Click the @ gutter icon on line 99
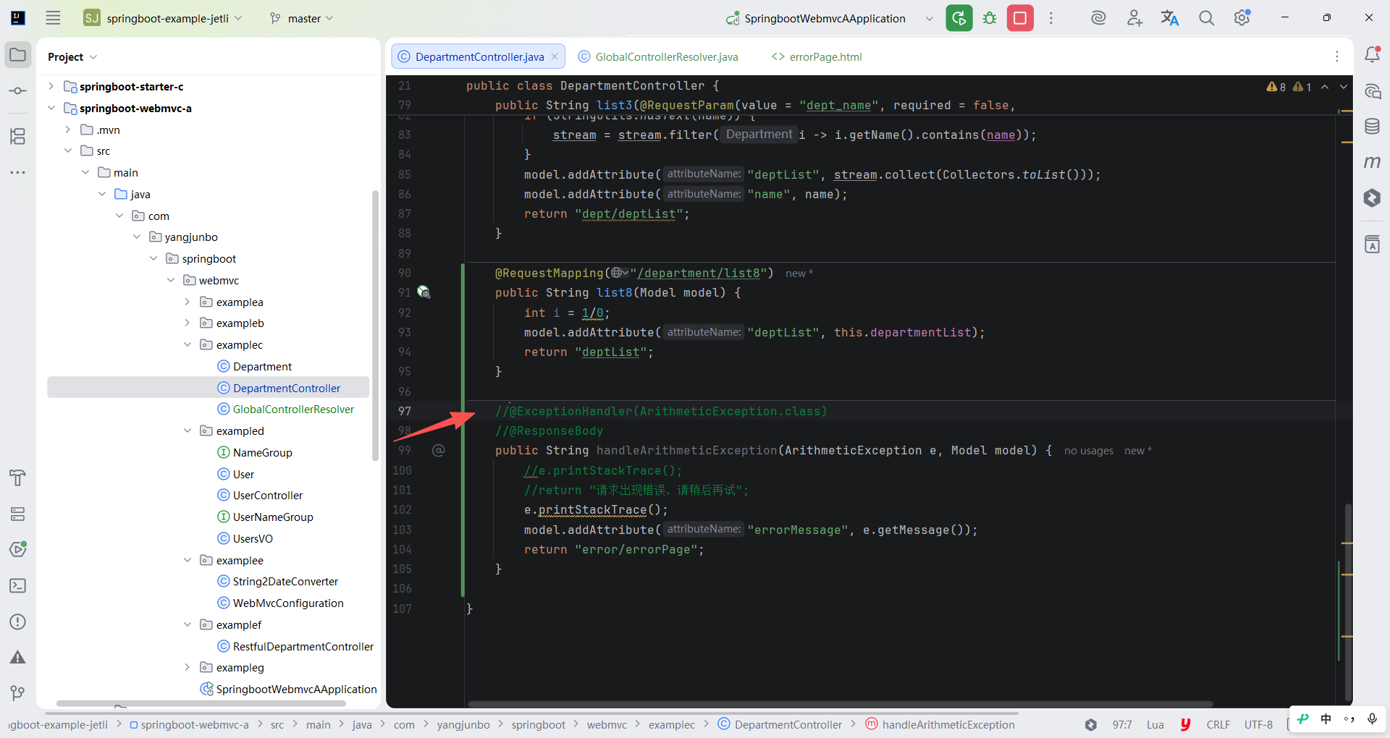Viewport: 1390px width, 738px height. (x=438, y=450)
